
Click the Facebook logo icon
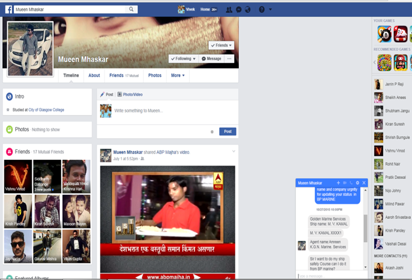(x=9, y=9)
